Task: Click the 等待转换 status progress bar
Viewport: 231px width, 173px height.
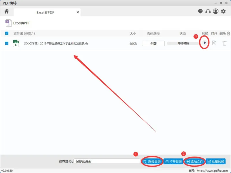Action: (183, 44)
